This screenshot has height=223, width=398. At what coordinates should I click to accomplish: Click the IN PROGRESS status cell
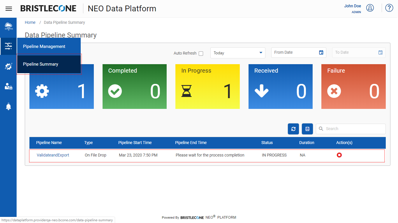click(x=274, y=155)
